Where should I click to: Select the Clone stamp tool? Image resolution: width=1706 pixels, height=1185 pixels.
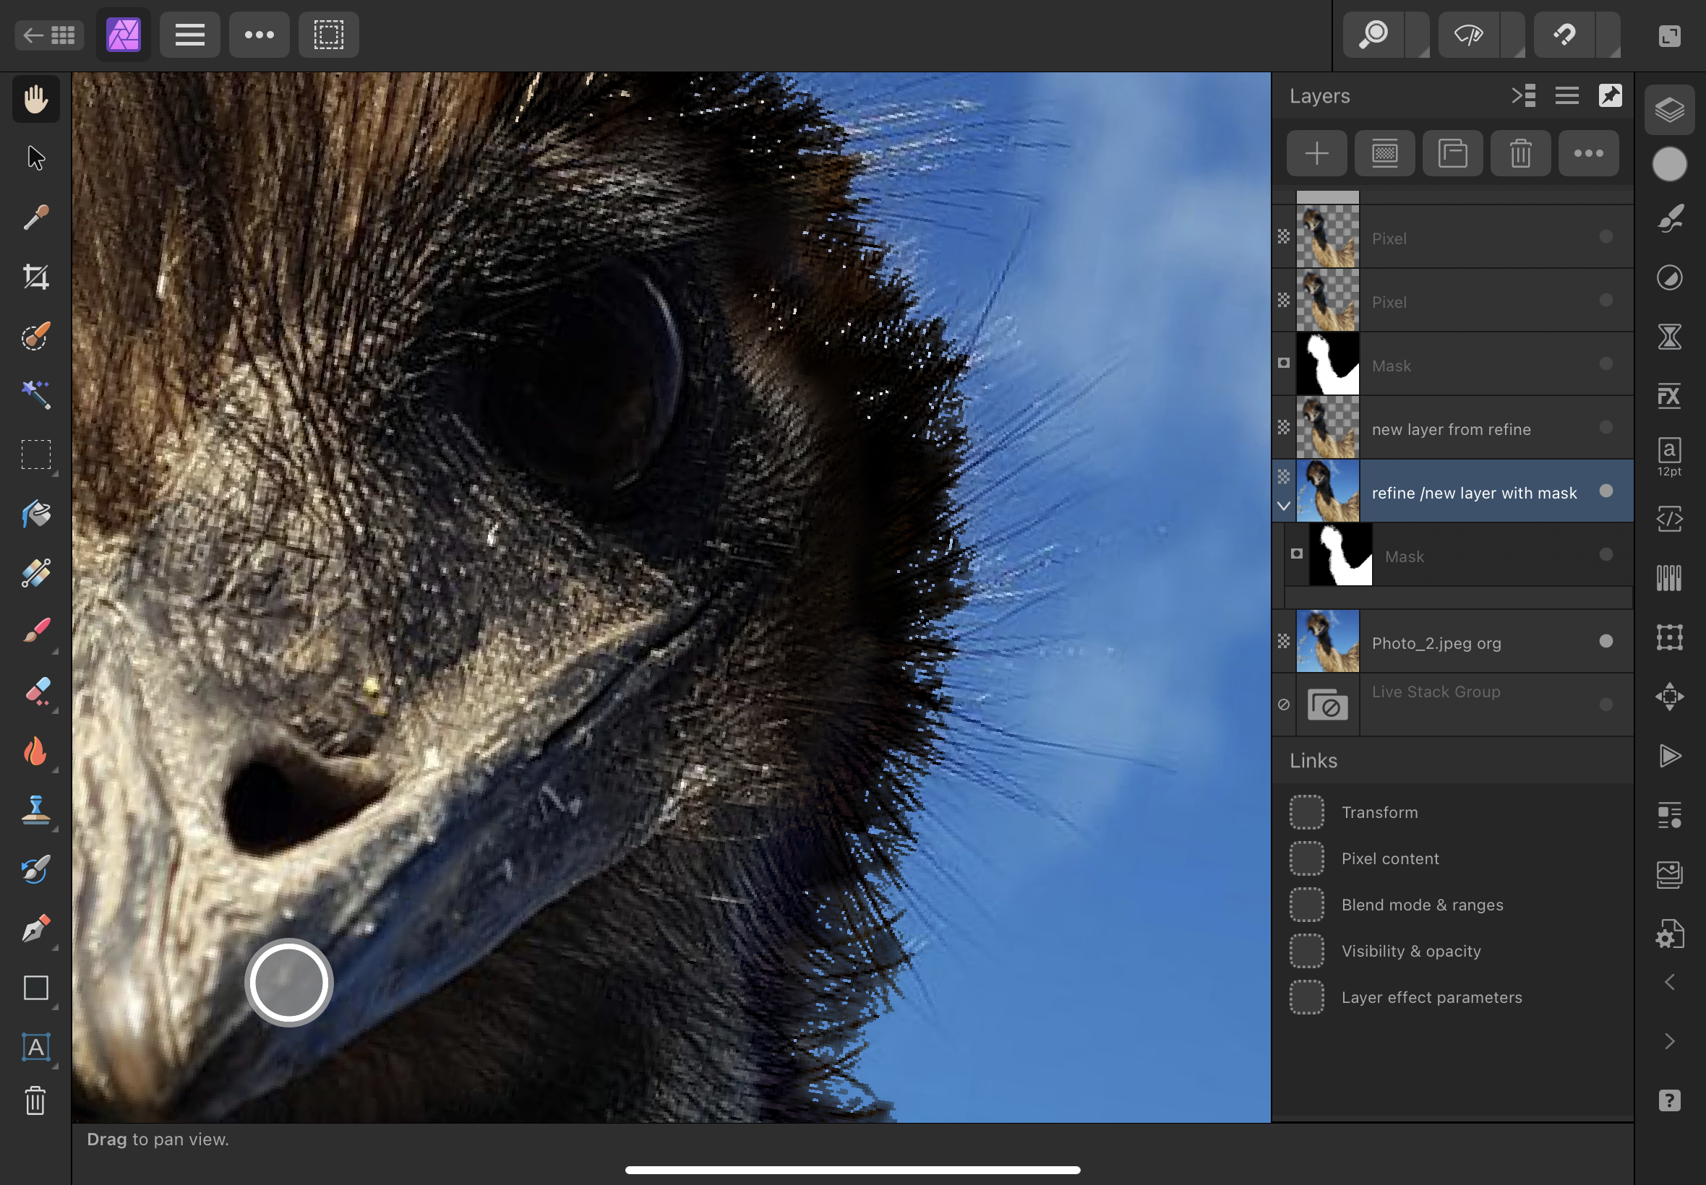coord(35,810)
